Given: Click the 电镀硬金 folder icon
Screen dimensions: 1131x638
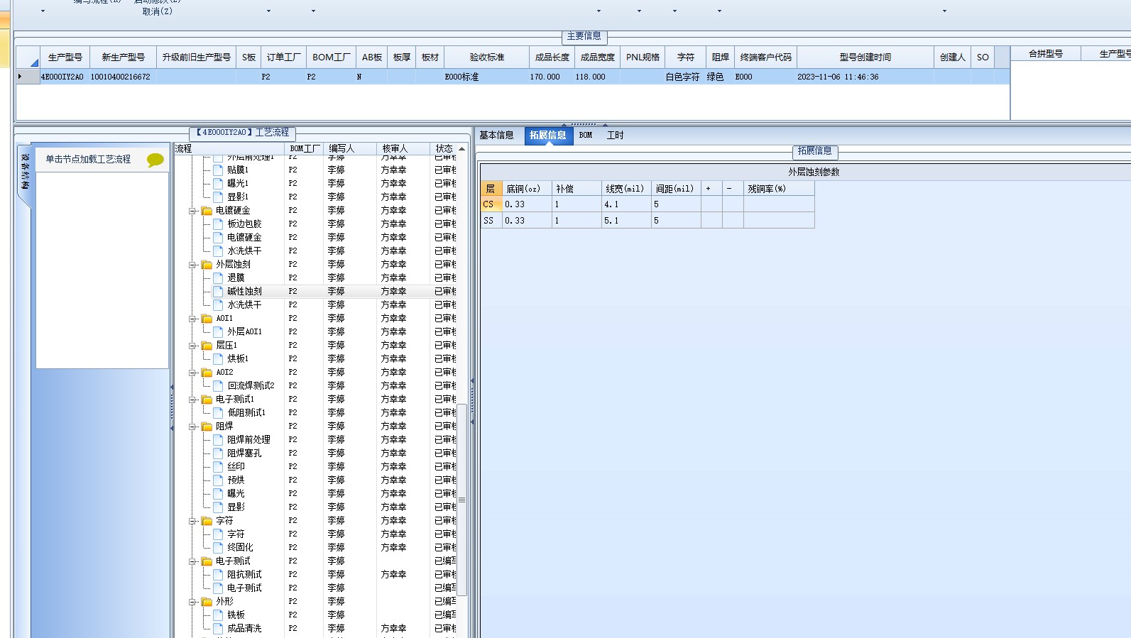Looking at the screenshot, I should point(207,211).
